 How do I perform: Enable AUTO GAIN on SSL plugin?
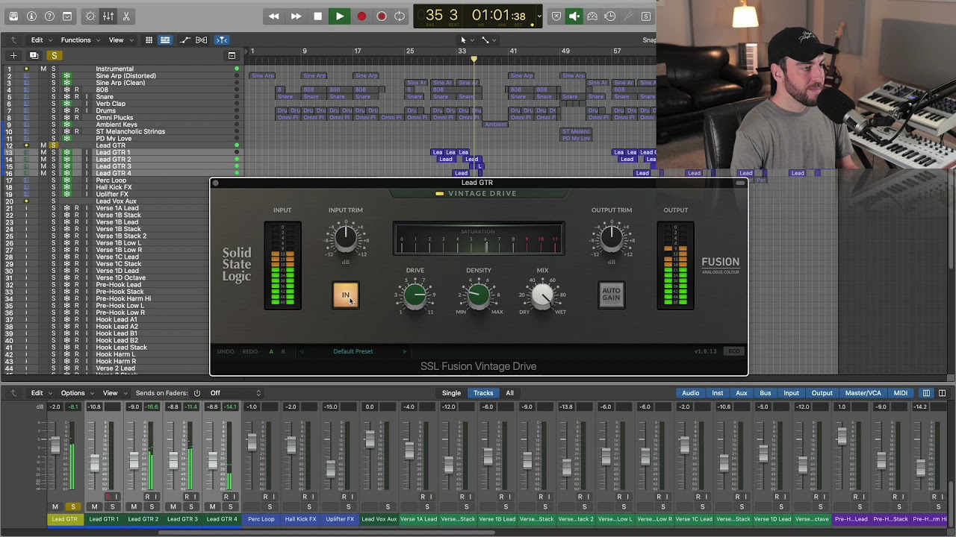pyautogui.click(x=611, y=295)
